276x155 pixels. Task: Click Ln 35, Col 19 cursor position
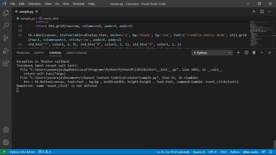tap(173, 152)
